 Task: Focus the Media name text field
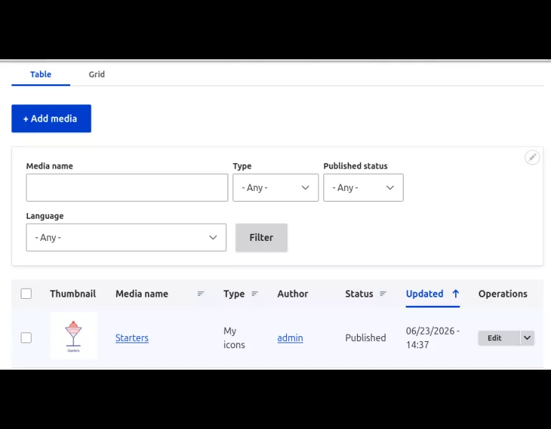pos(127,187)
